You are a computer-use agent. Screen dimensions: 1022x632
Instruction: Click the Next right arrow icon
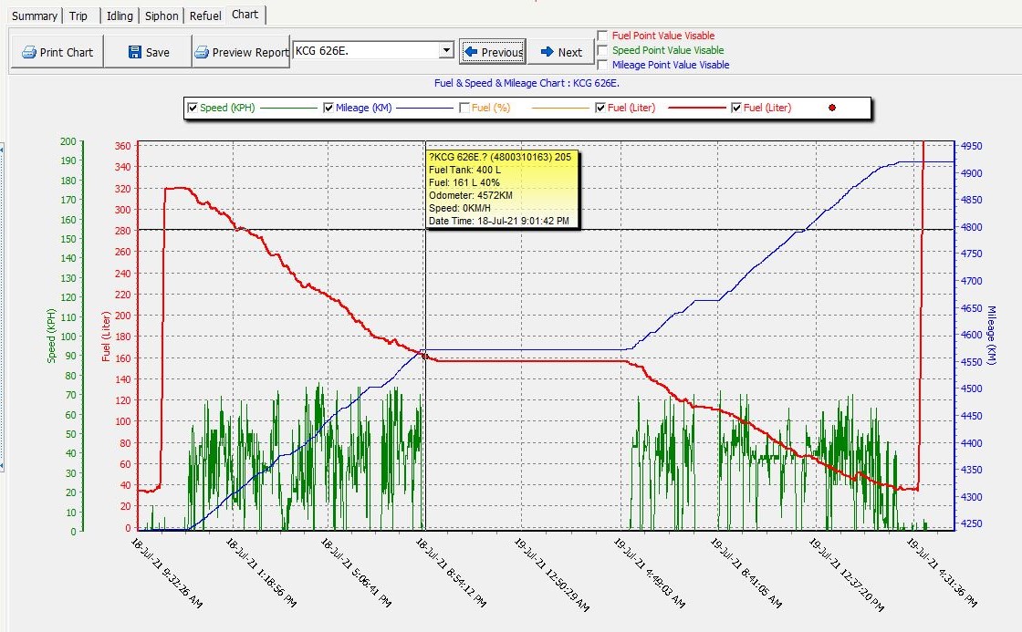[x=547, y=52]
